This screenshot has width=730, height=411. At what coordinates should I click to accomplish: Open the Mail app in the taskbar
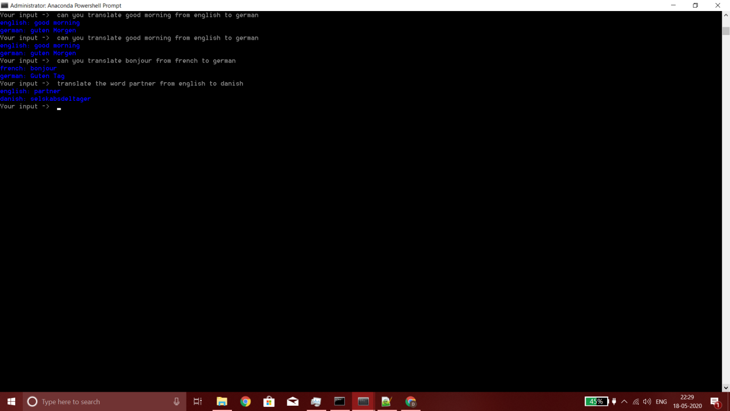click(x=292, y=402)
